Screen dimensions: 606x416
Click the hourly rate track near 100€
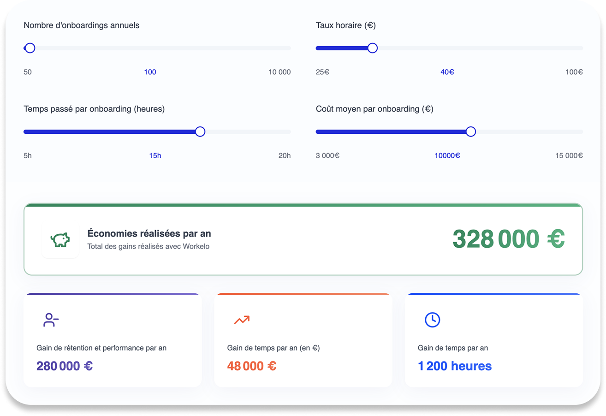pyautogui.click(x=574, y=48)
